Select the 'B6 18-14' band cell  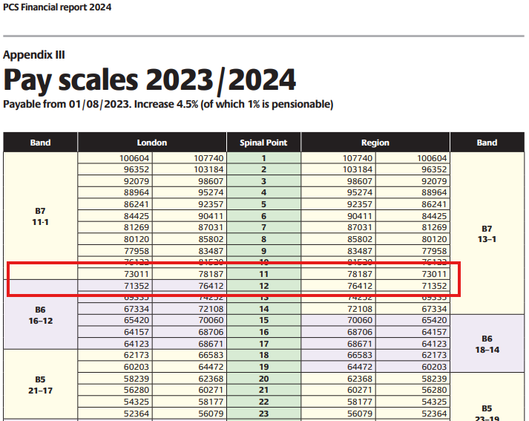click(x=487, y=343)
